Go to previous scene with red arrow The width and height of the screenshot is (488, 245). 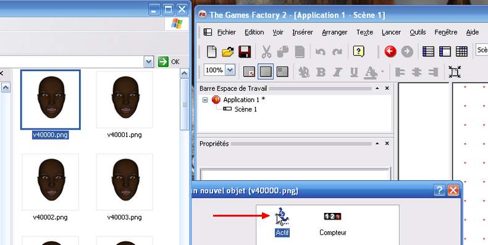click(x=390, y=51)
